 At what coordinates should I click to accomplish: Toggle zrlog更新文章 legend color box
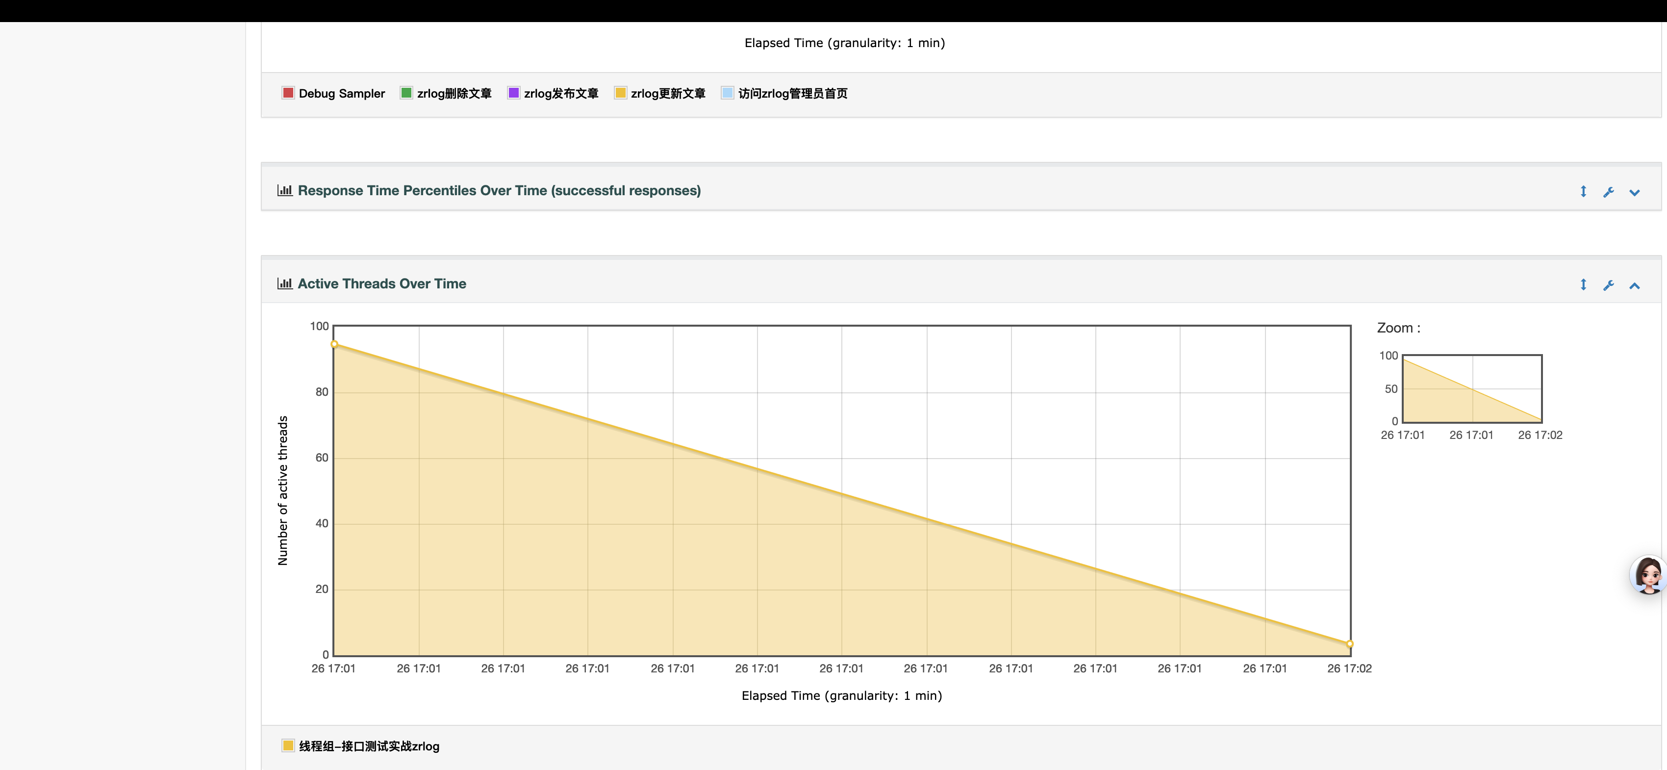pos(620,93)
